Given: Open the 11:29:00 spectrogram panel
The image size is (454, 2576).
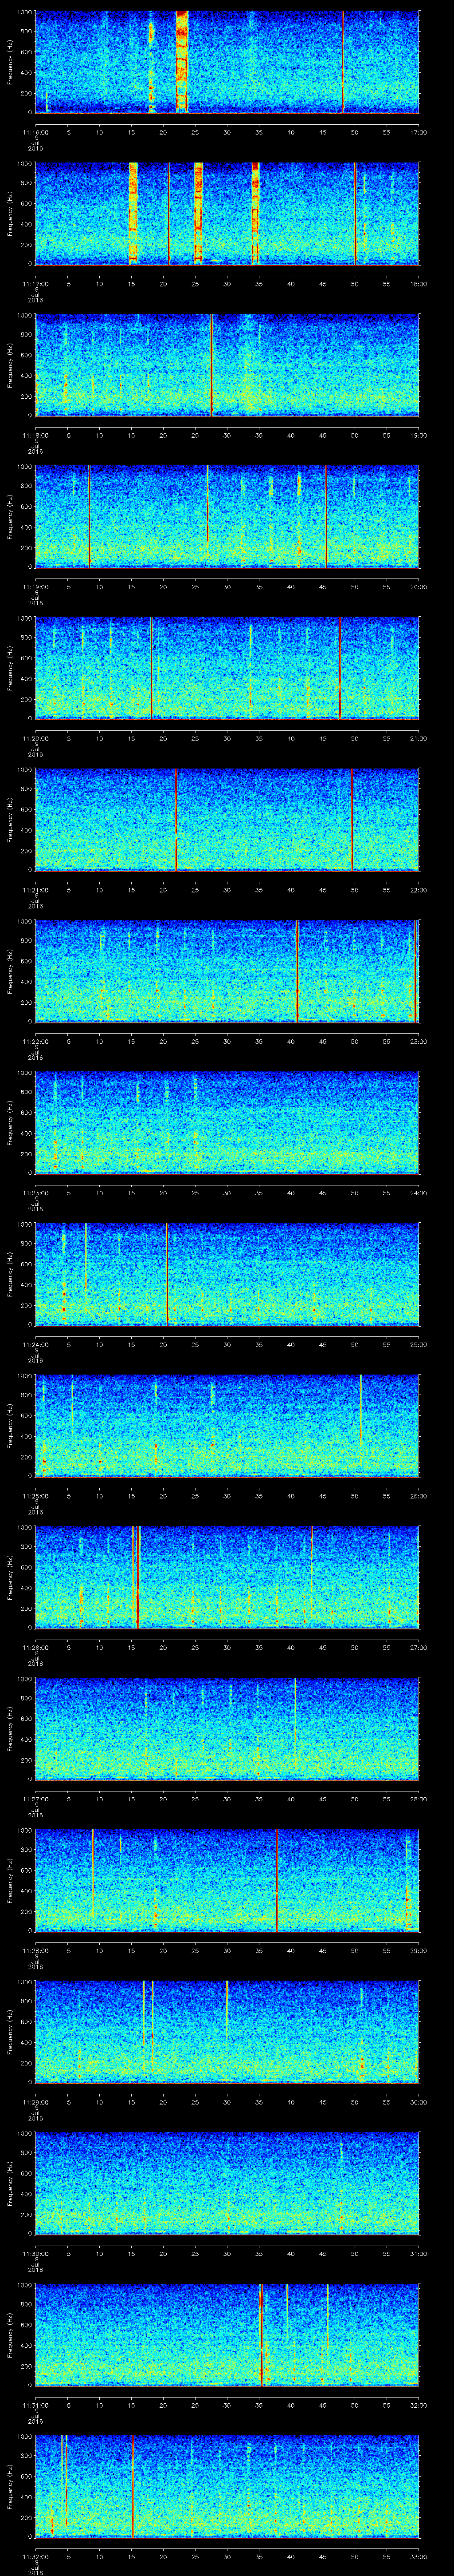Looking at the screenshot, I should 227,2032.
